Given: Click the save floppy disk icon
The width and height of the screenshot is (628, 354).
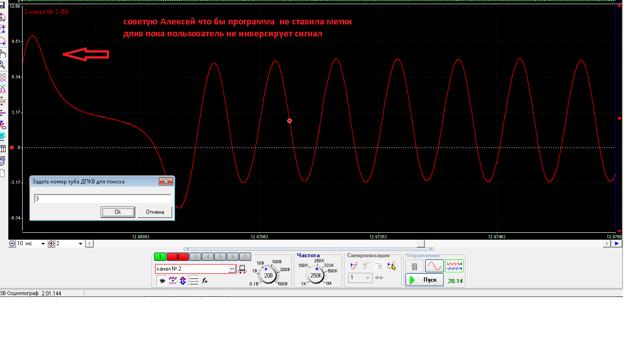Looking at the screenshot, I should pyautogui.click(x=2, y=6).
